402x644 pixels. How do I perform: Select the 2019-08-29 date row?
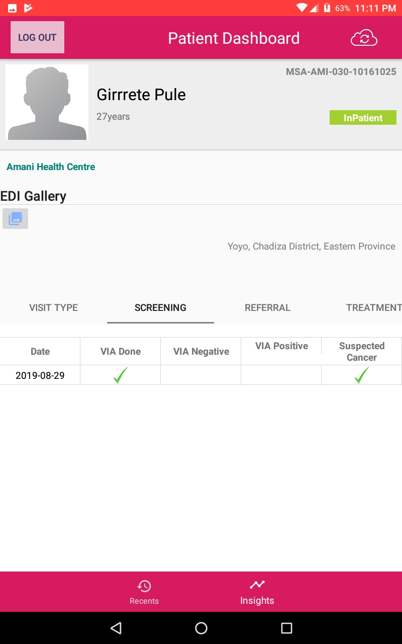201,375
